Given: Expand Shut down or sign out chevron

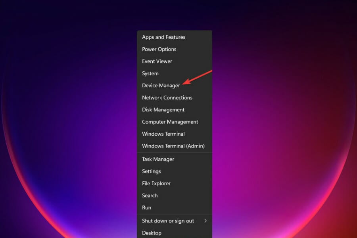Looking at the screenshot, I should pyautogui.click(x=205, y=221).
